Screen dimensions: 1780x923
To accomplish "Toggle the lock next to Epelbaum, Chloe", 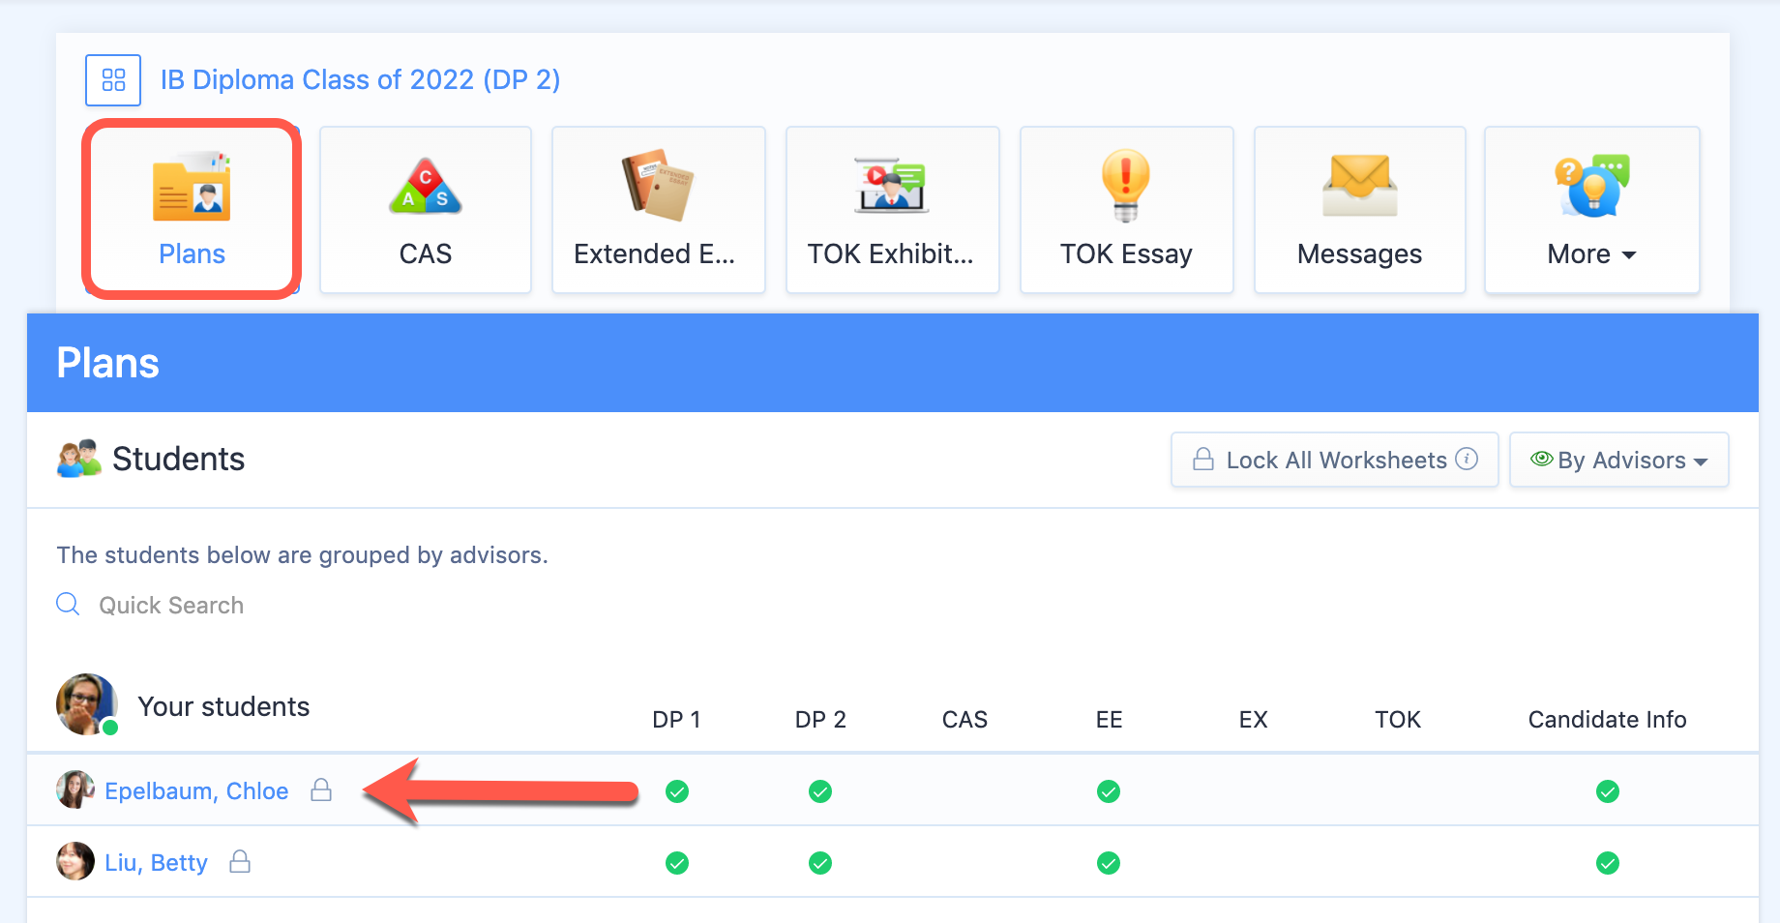I will point(321,790).
